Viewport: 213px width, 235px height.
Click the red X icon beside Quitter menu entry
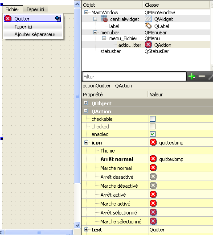(8, 19)
